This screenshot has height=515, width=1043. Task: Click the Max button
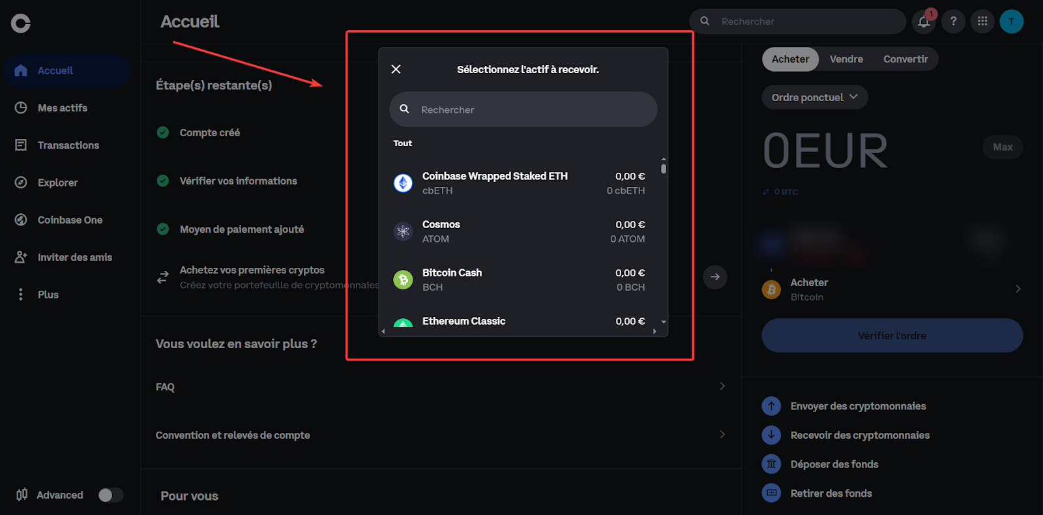tap(1003, 147)
